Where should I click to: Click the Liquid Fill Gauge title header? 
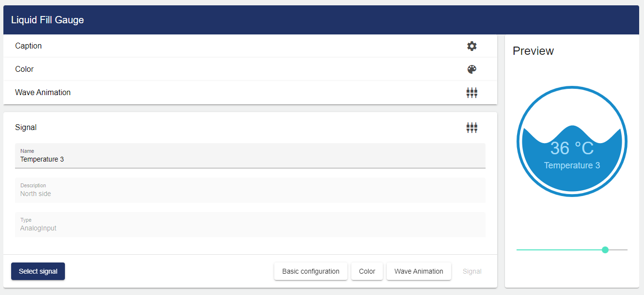tap(47, 20)
